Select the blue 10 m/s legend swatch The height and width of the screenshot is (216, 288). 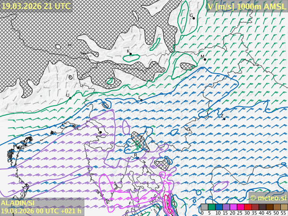point(218,207)
